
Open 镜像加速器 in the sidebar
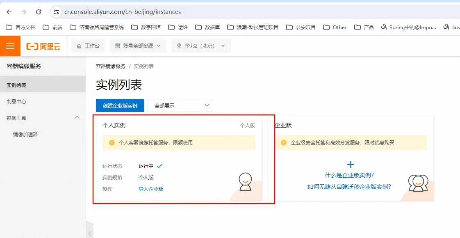[25, 135]
